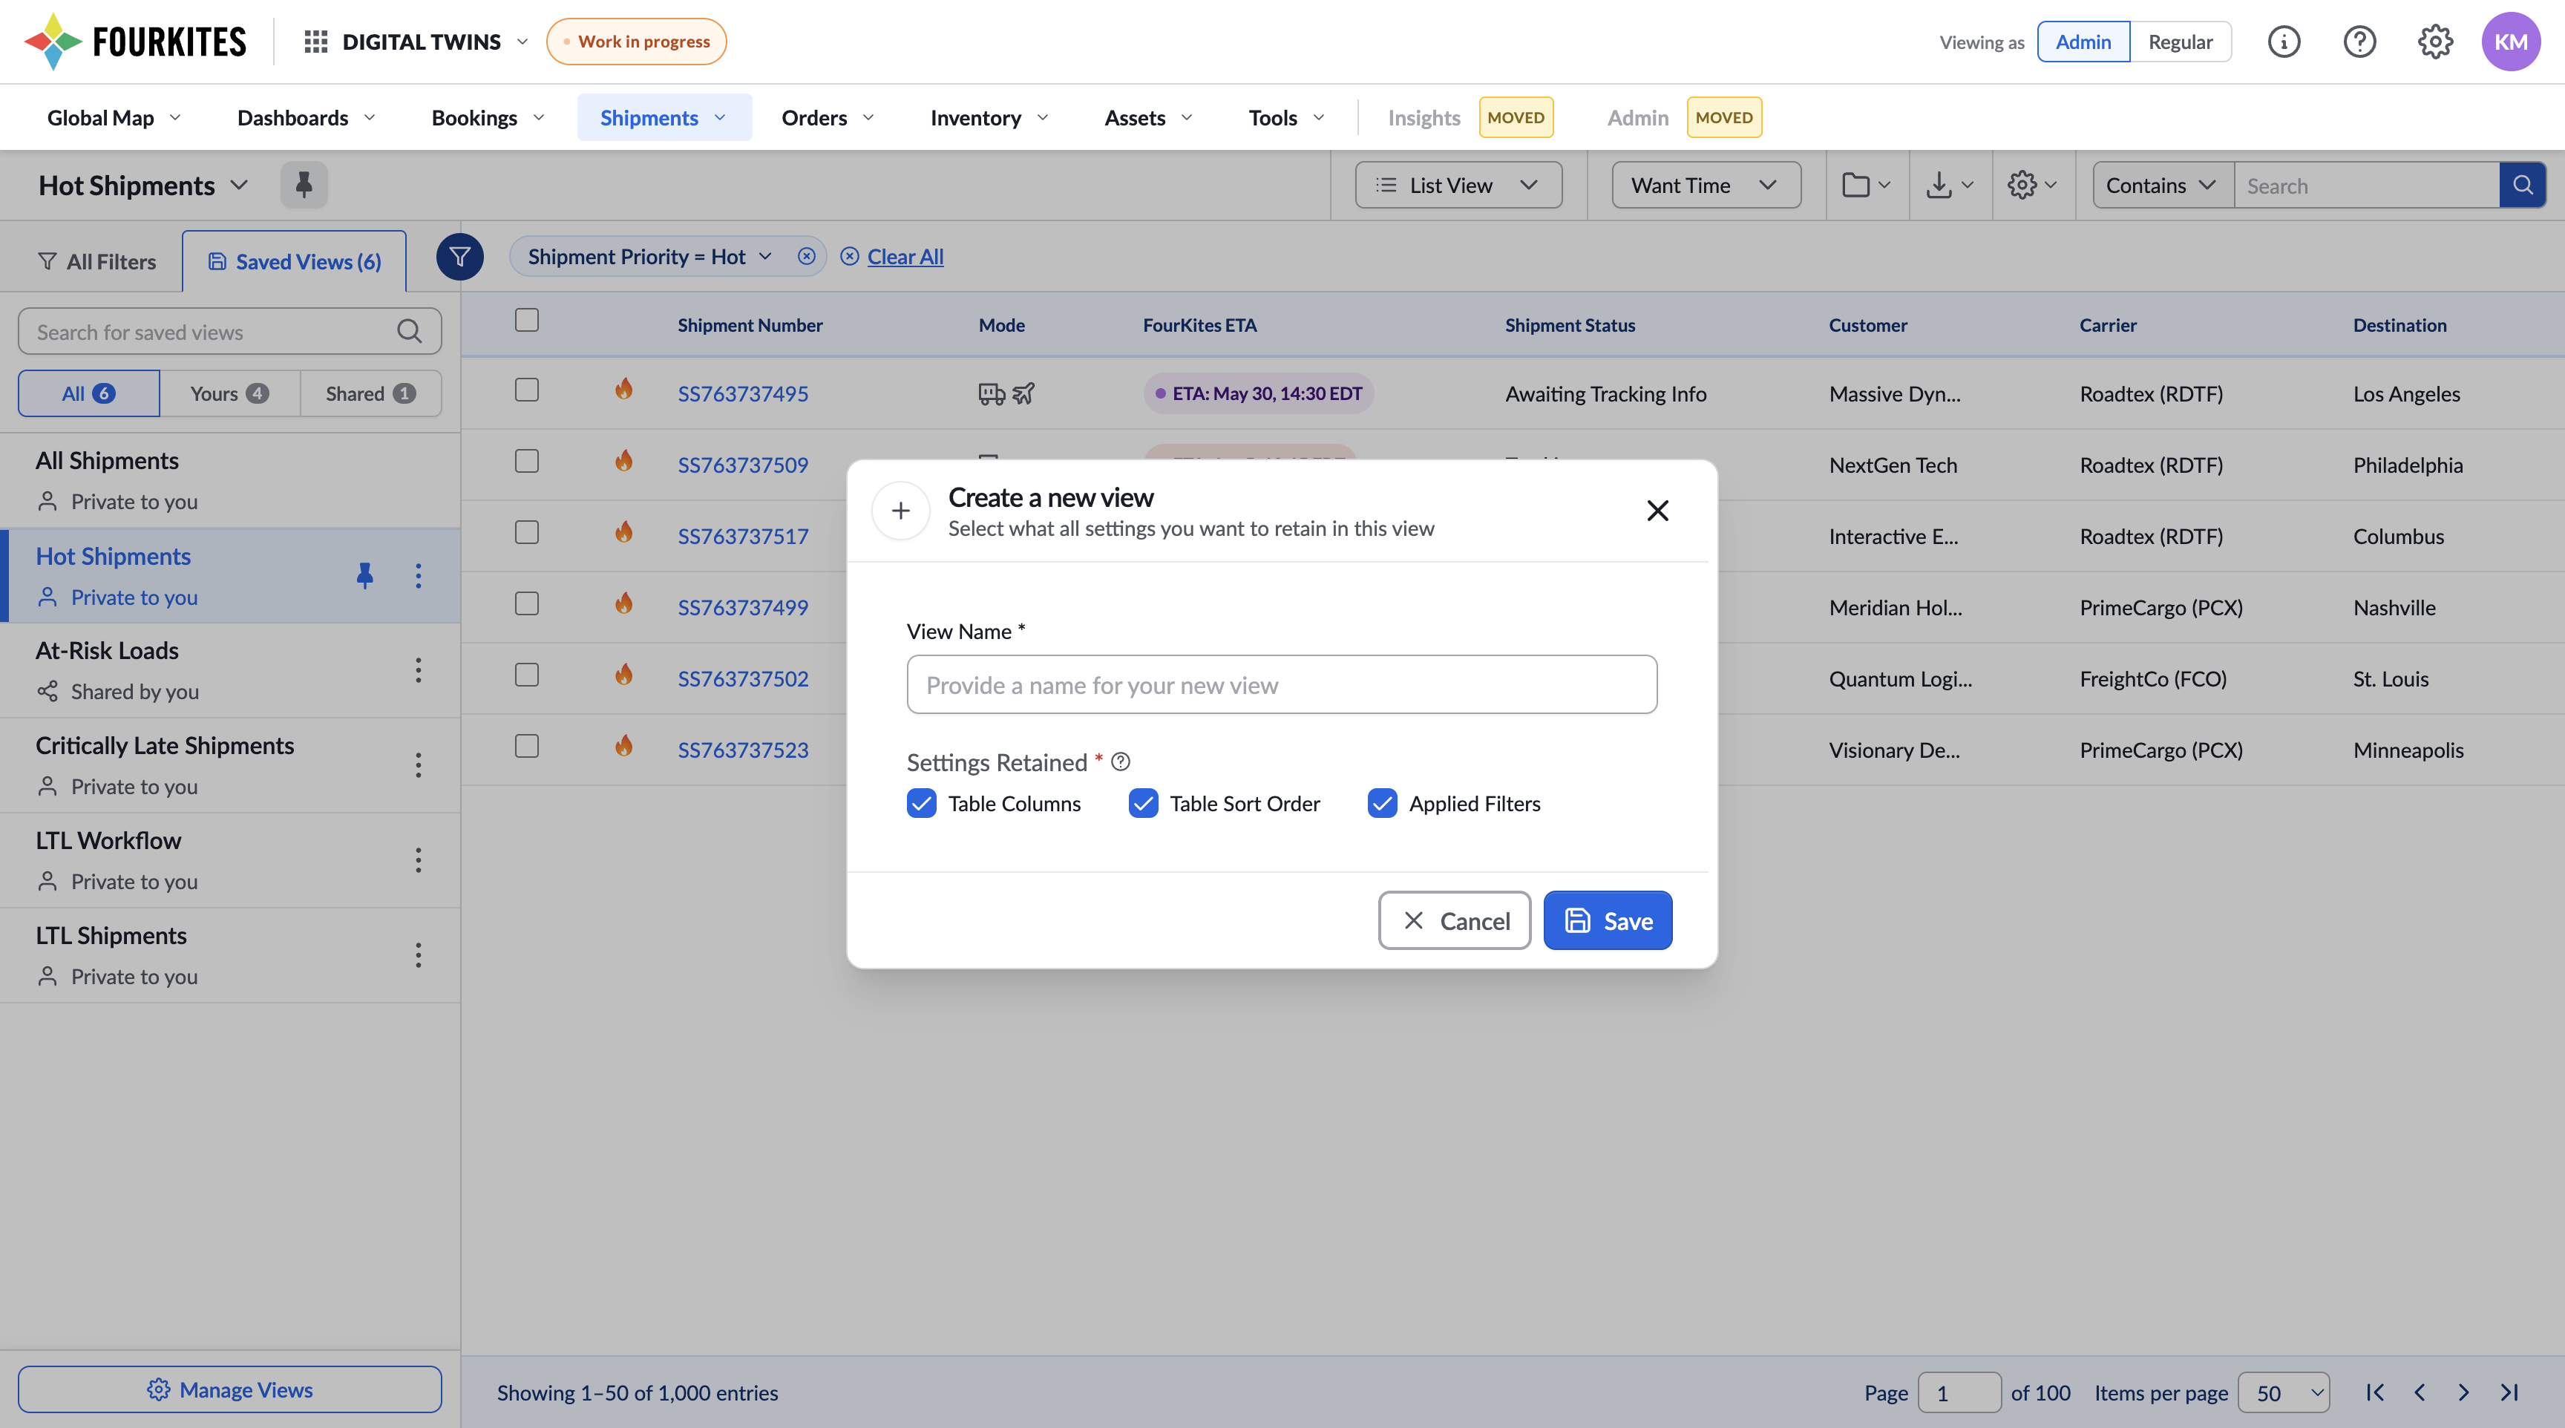
Task: Click the Save button in dialog
Action: [x=1608, y=921]
